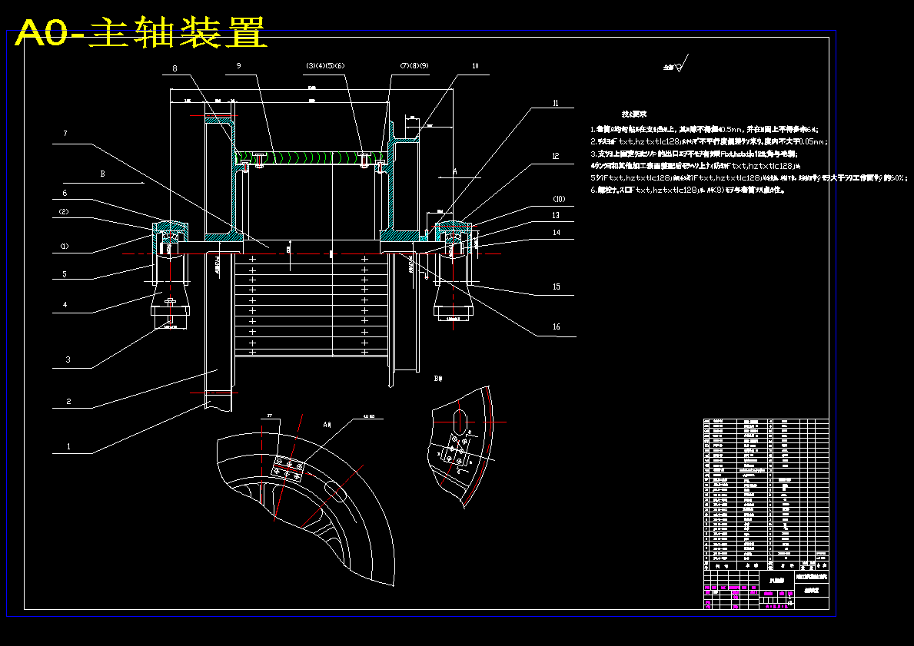Click the 'B向' view label

click(438, 379)
